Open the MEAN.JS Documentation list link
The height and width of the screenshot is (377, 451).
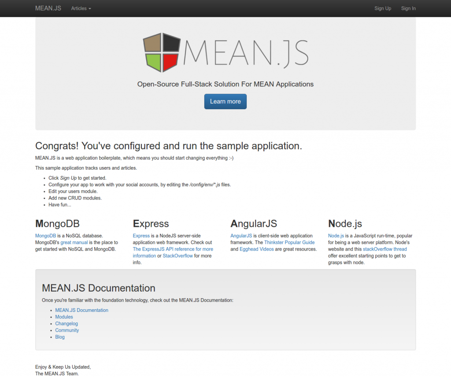[x=81, y=310]
